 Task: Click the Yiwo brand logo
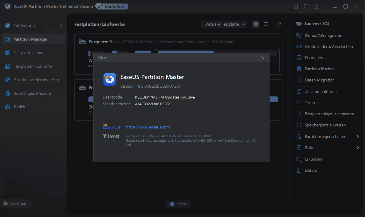coord(111,136)
